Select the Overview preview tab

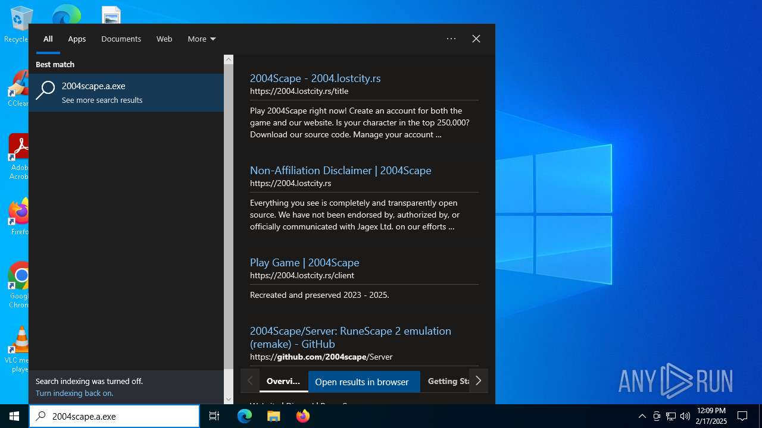click(283, 382)
